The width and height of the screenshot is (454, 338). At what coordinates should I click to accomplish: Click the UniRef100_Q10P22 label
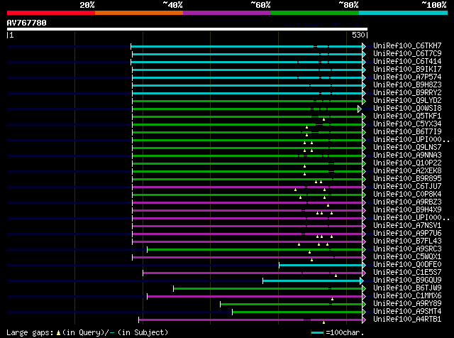(407, 163)
